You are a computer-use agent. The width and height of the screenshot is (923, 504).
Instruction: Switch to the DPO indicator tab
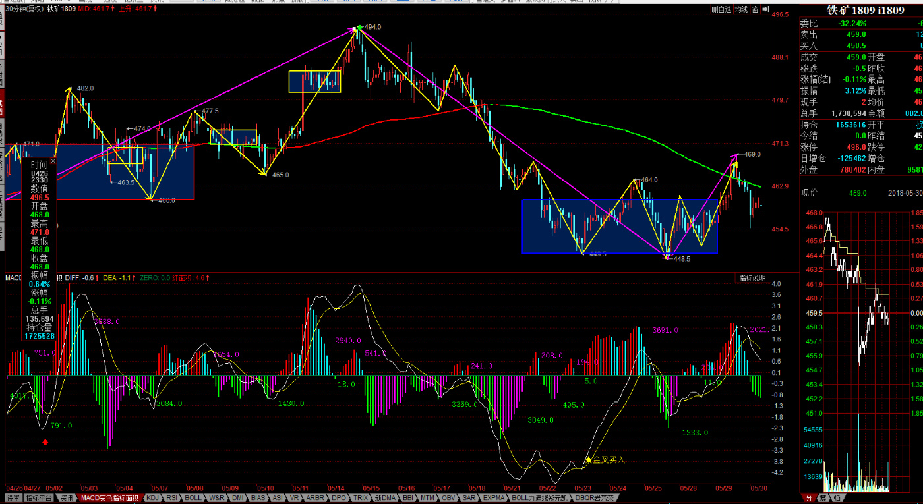tap(340, 498)
